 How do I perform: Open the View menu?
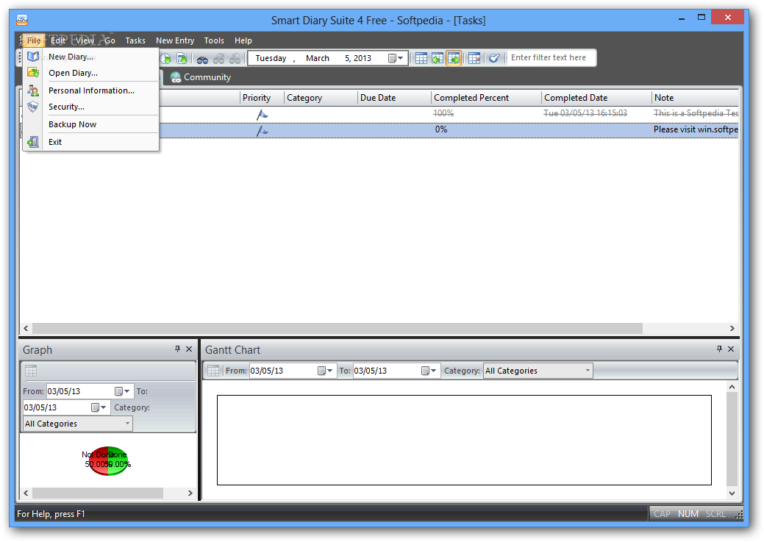(x=85, y=40)
